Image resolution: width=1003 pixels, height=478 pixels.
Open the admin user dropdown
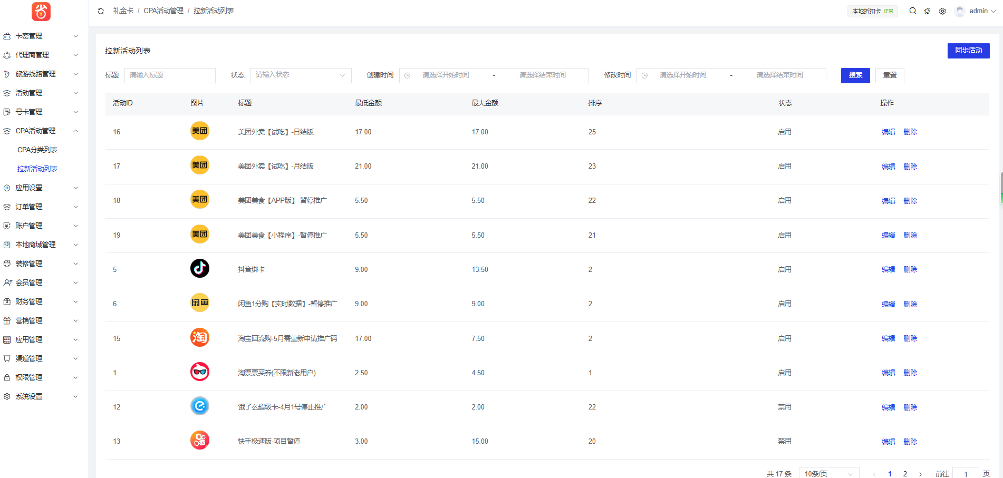click(978, 11)
